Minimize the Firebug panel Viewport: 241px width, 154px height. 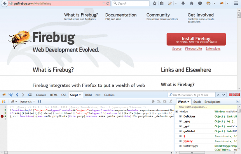click(x=231, y=95)
